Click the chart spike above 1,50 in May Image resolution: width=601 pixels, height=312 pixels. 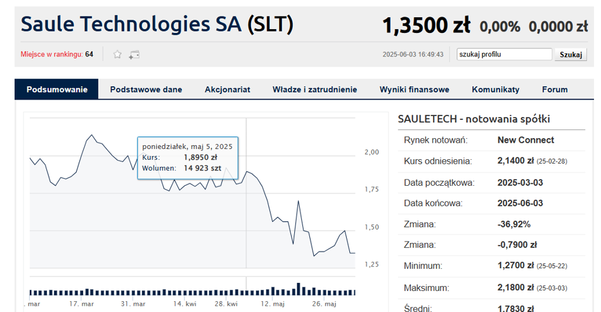298,201
